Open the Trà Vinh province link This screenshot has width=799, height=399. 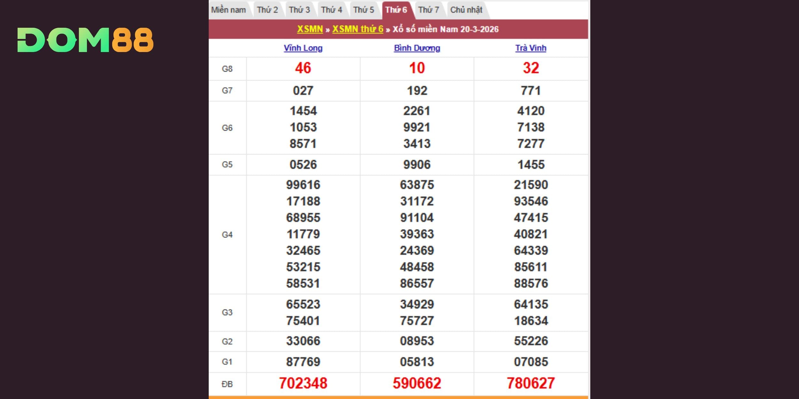[531, 48]
